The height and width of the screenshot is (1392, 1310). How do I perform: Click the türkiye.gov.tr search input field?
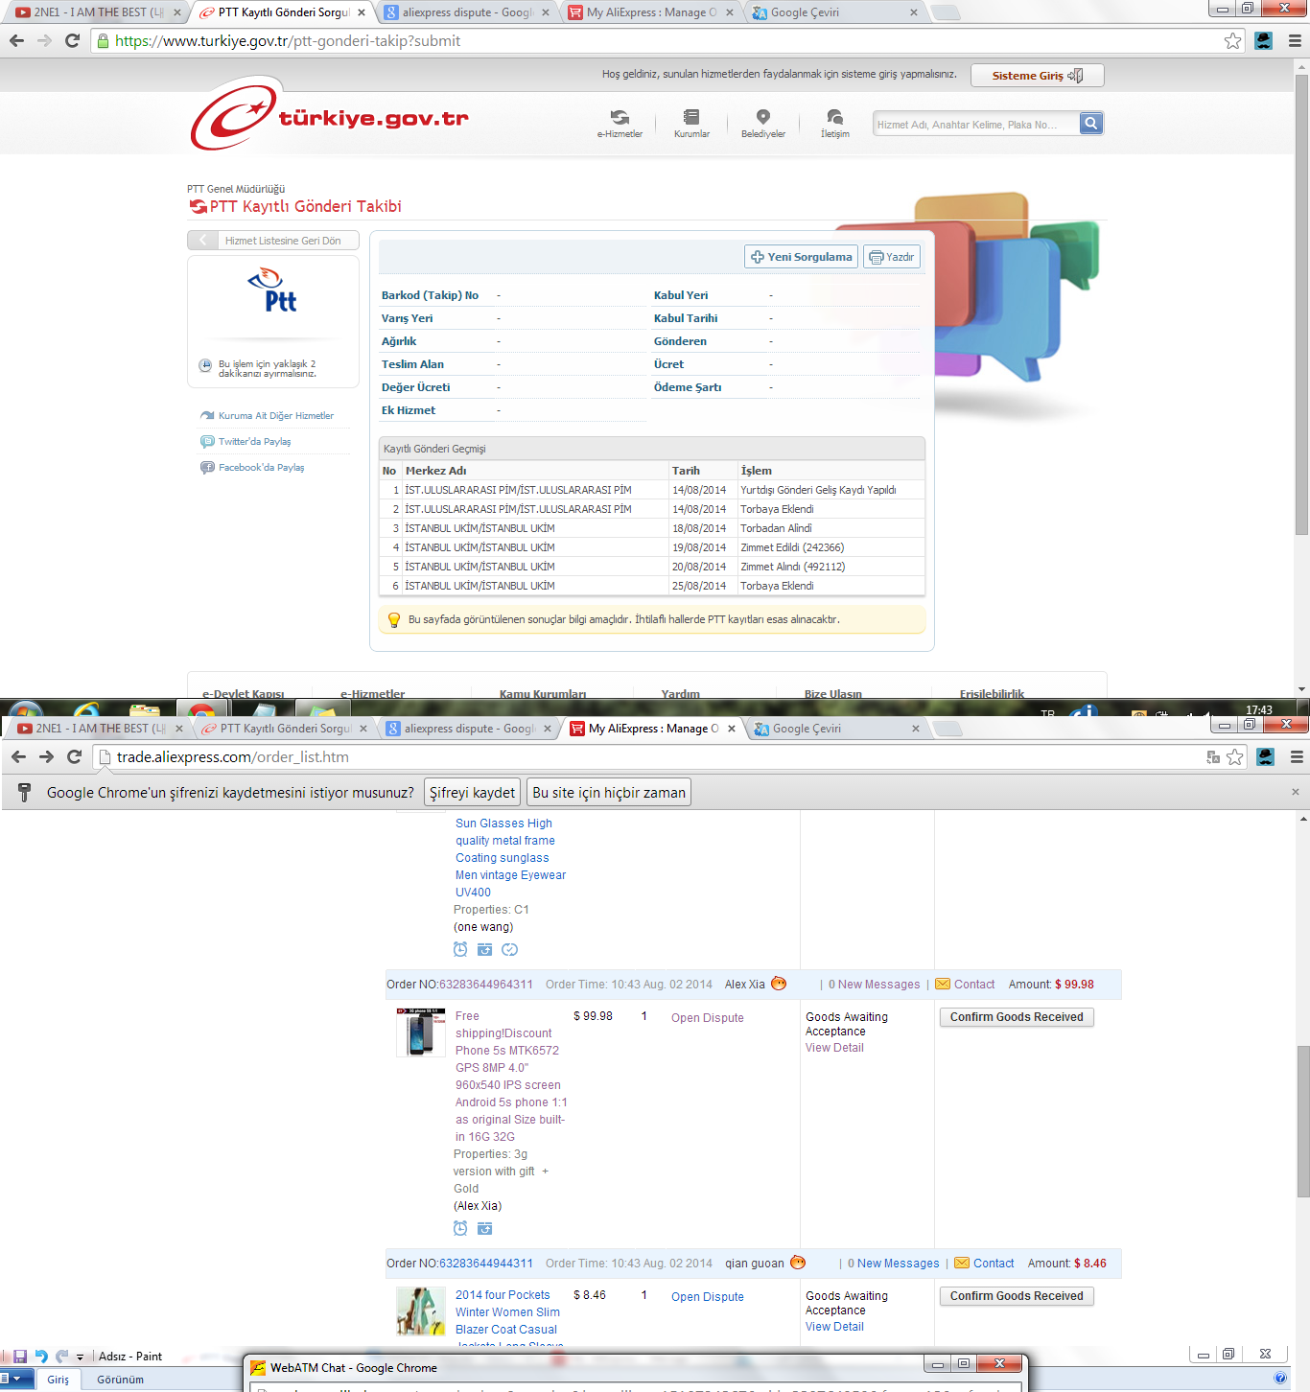click(975, 124)
